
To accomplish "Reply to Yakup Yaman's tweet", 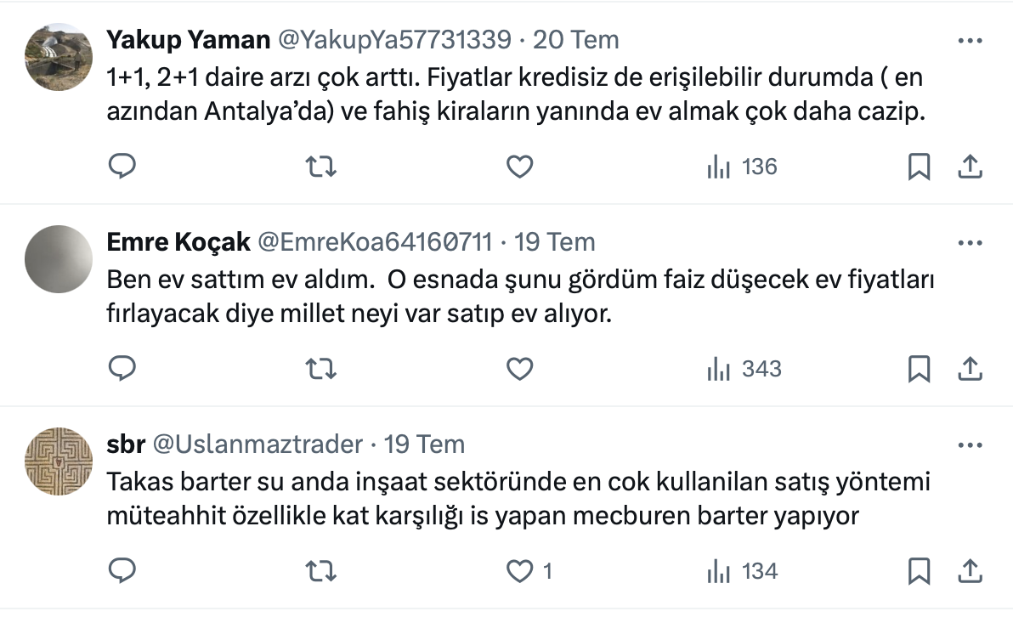I will tap(122, 167).
